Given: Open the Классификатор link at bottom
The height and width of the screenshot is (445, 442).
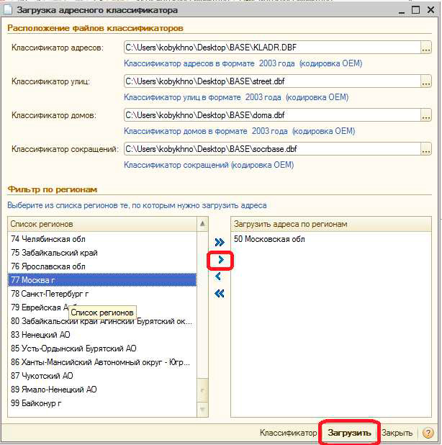Looking at the screenshot, I should pos(288,433).
